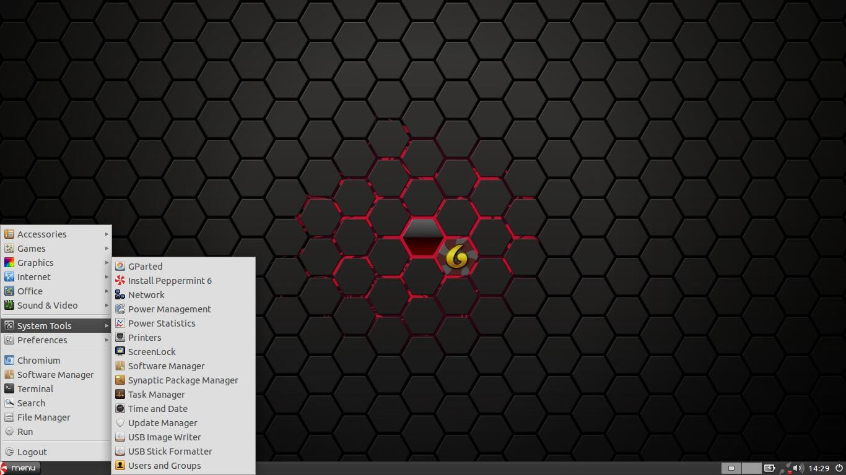Open Terminal via its console icon
Screen dimensions: 846x475
click(9, 389)
